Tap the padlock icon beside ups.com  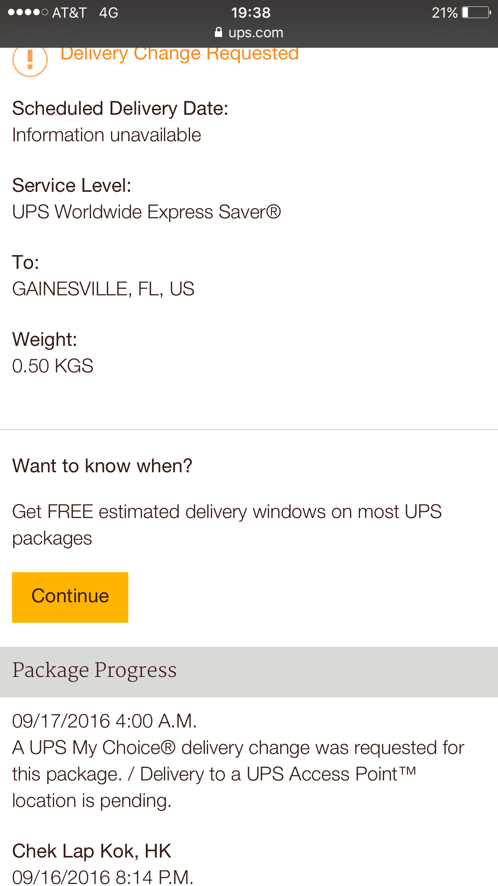click(219, 32)
